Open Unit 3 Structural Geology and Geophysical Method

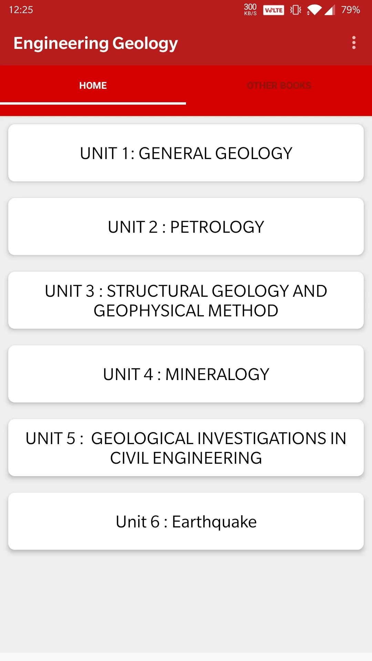pos(186,300)
